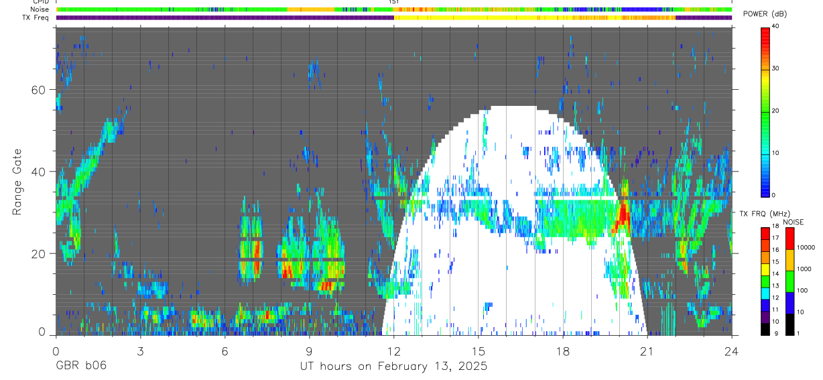Click the TX frequency legend value 9
This screenshot has height=380, width=823.
(776, 333)
